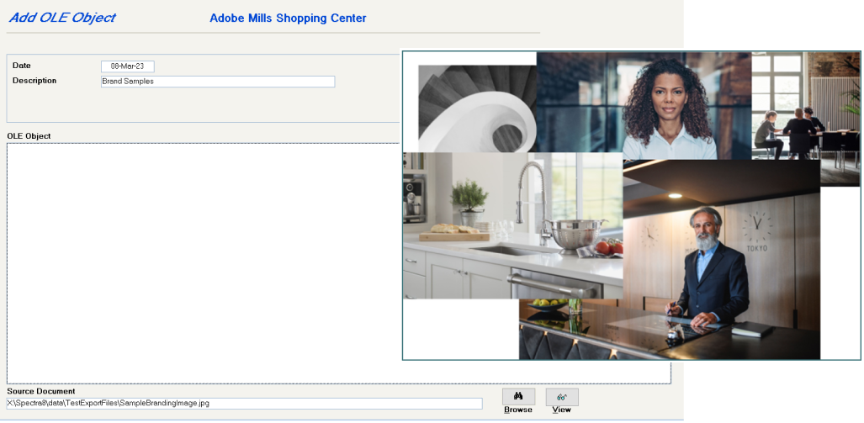The image size is (864, 423).
Task: Click the branding image collage preview
Action: [x=632, y=206]
